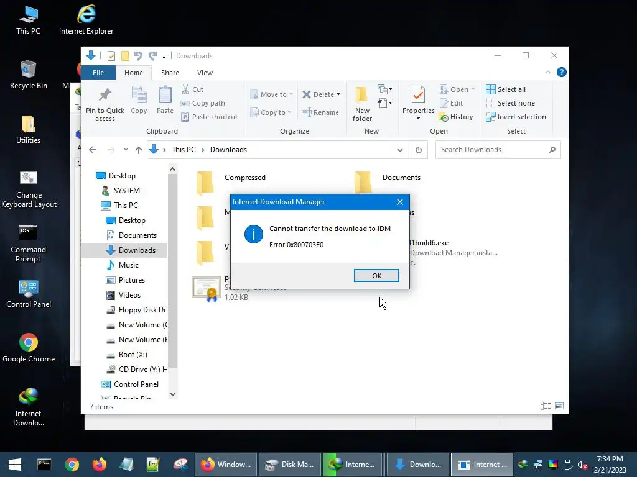Screen dimensions: 637x477
Task: Expand the address bar history dropdown
Action: (x=400, y=150)
